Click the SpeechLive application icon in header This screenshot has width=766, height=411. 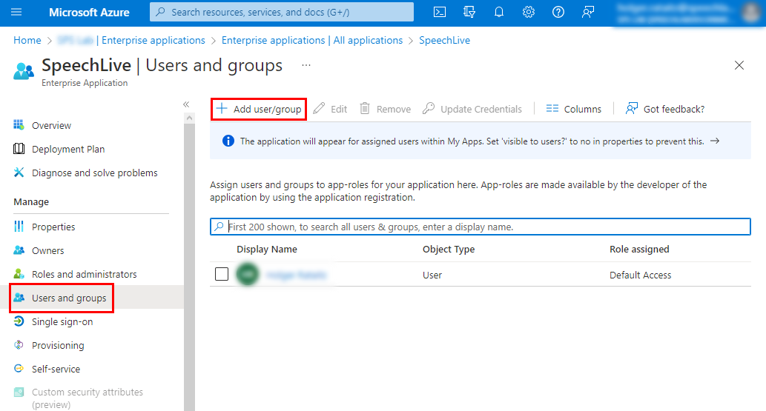(24, 71)
